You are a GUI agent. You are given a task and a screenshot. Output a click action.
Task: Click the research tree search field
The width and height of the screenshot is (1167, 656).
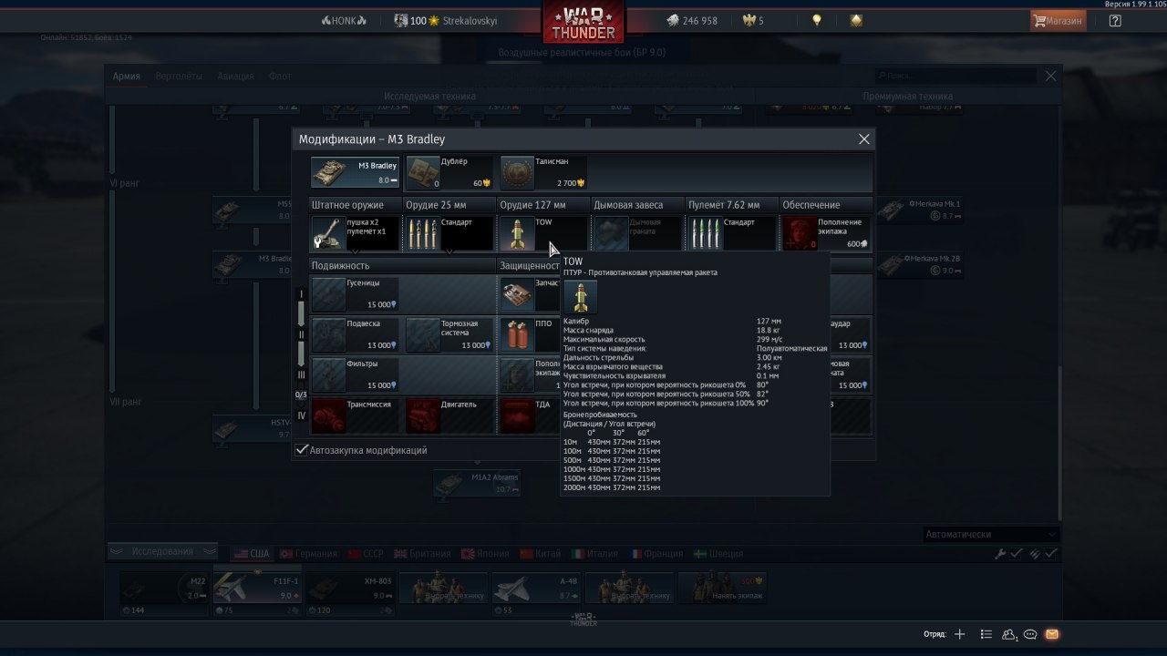click(x=956, y=76)
